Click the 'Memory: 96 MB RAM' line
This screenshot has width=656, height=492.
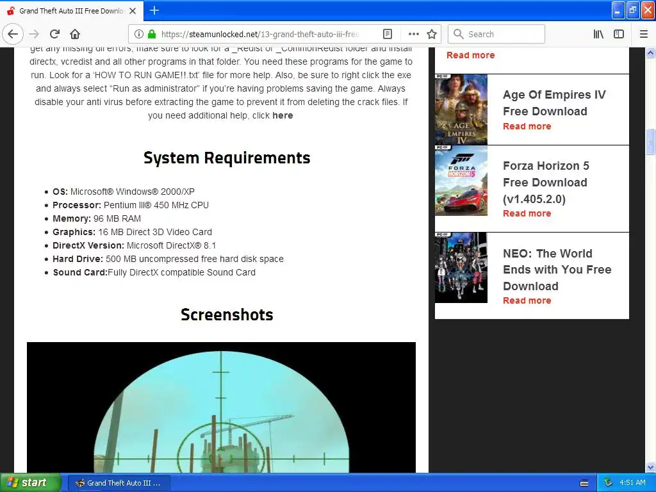point(97,218)
